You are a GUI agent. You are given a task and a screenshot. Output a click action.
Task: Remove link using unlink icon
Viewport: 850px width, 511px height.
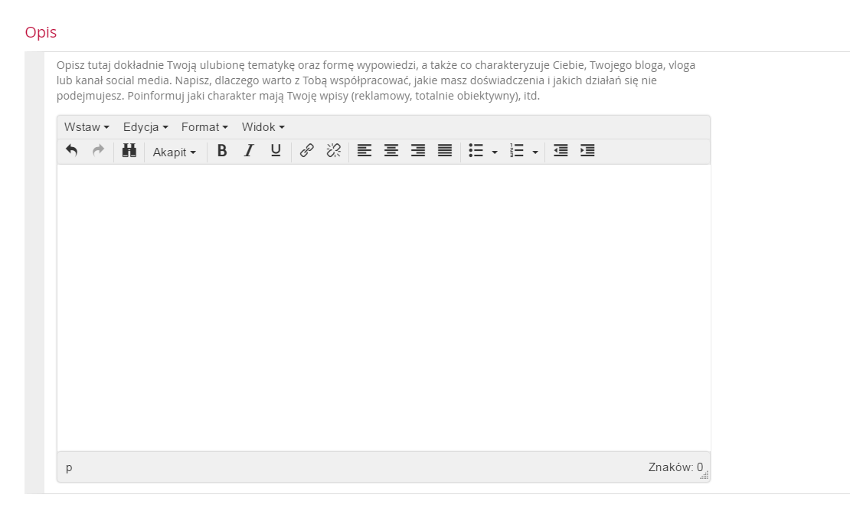(x=333, y=151)
